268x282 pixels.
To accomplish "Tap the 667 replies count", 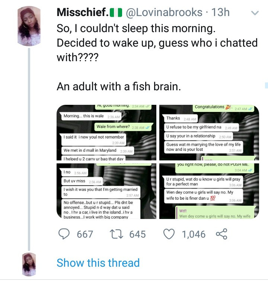I will (x=85, y=234).
